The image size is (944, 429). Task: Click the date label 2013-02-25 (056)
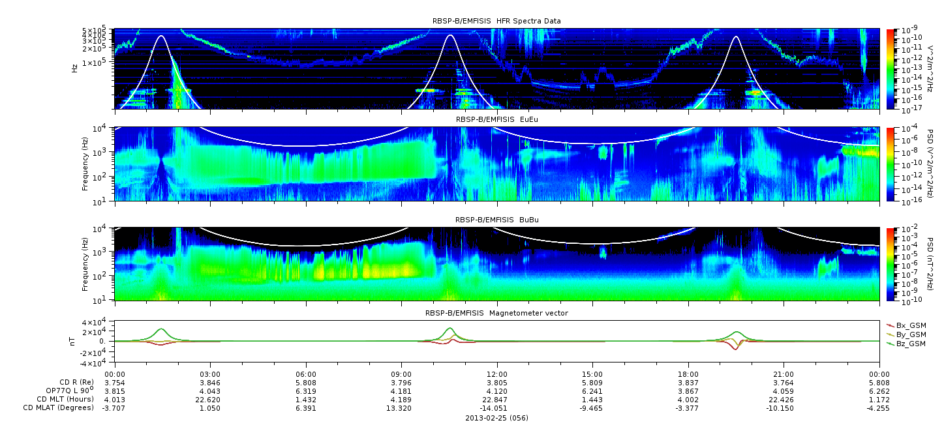point(496,418)
